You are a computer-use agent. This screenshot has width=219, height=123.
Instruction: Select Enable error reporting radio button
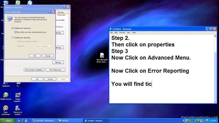pyautogui.click(x=13, y=38)
